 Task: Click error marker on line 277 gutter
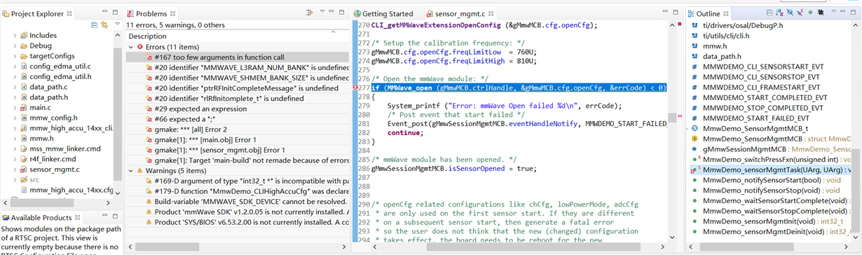(355, 88)
